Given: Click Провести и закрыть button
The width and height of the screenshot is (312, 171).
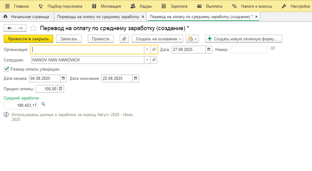Looking at the screenshot, I should click(x=28, y=39).
